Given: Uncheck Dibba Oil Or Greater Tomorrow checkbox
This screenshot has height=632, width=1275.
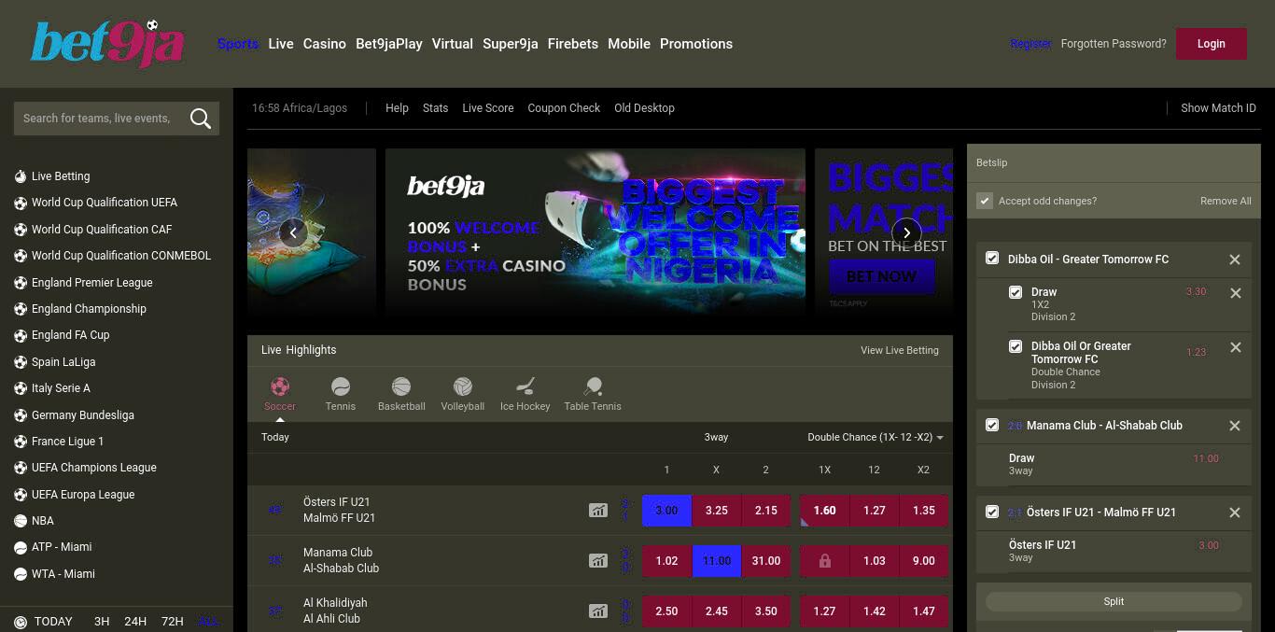Looking at the screenshot, I should click(1016, 346).
